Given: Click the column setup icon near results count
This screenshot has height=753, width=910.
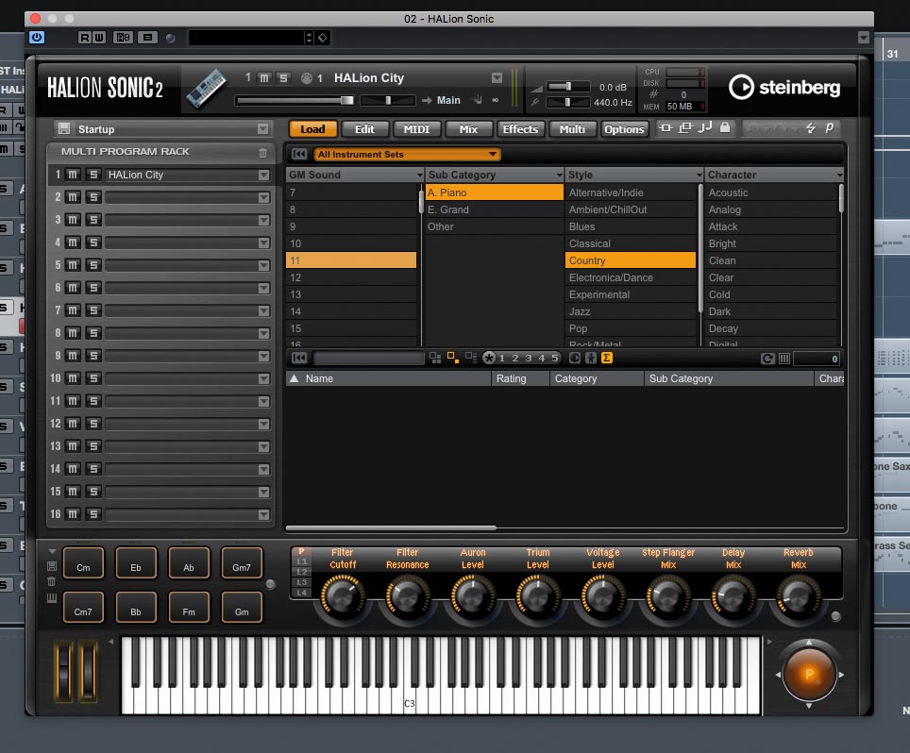Looking at the screenshot, I should click(784, 359).
